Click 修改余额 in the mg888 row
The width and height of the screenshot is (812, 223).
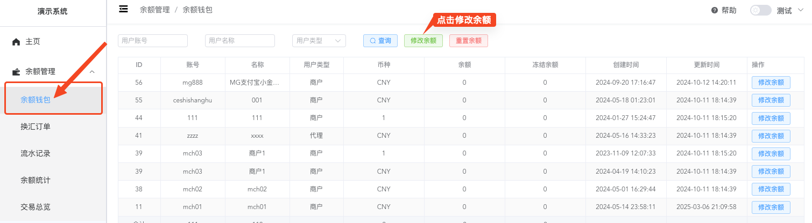(771, 83)
